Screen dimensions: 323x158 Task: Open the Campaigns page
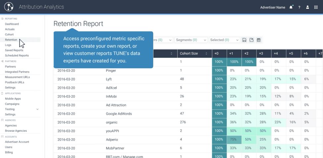pos(12,104)
